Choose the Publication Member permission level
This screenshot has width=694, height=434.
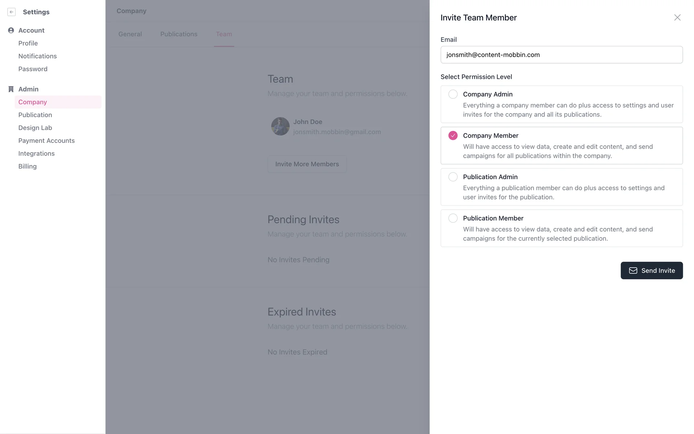tap(453, 218)
